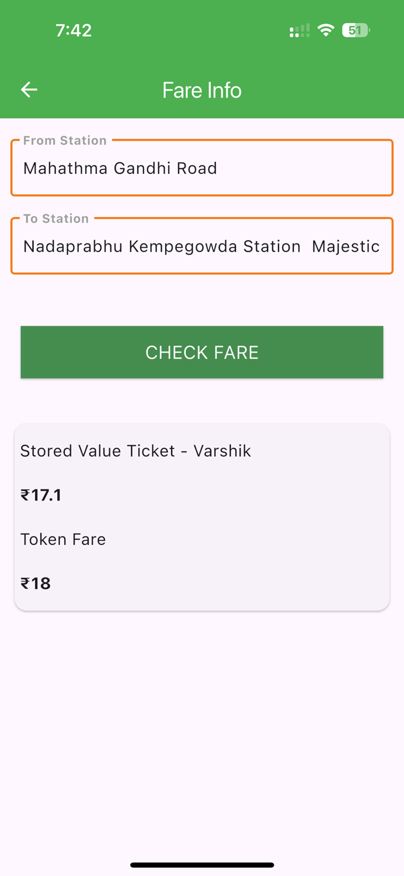Tap Mahathma Gandhi Road station text
404x876 pixels.
click(120, 168)
